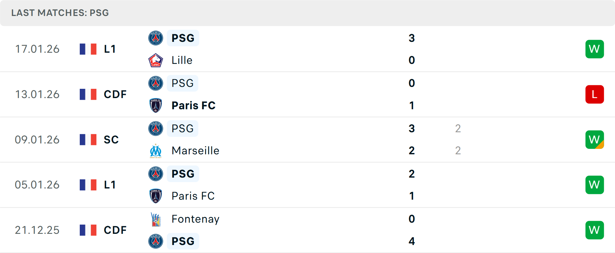Click French flag in 17.01.26 row
The width and height of the screenshot is (615, 253).
click(88, 49)
